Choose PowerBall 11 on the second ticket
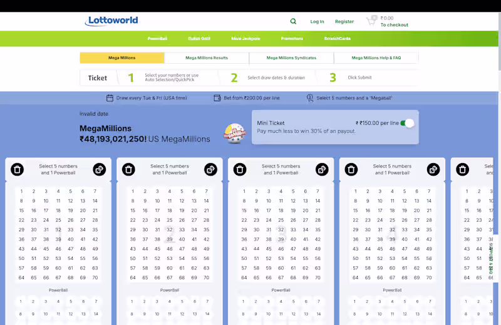The width and height of the screenshot is (501, 325). tap(169, 314)
